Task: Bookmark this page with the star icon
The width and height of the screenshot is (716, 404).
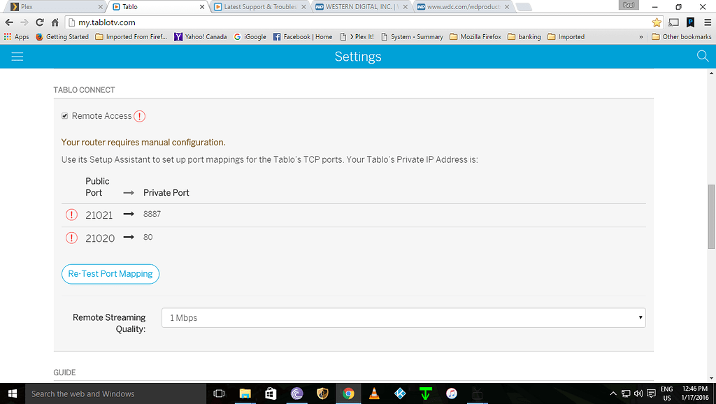Action: [x=657, y=22]
